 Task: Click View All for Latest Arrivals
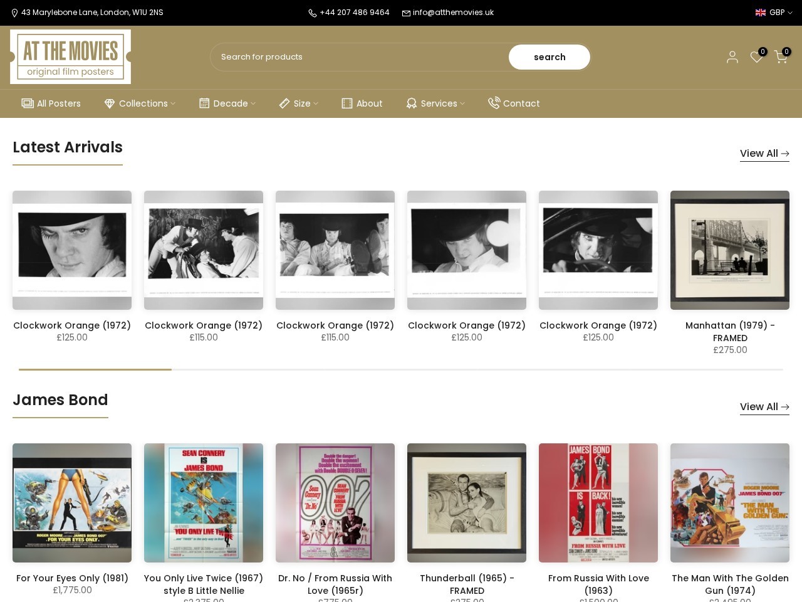tap(764, 154)
